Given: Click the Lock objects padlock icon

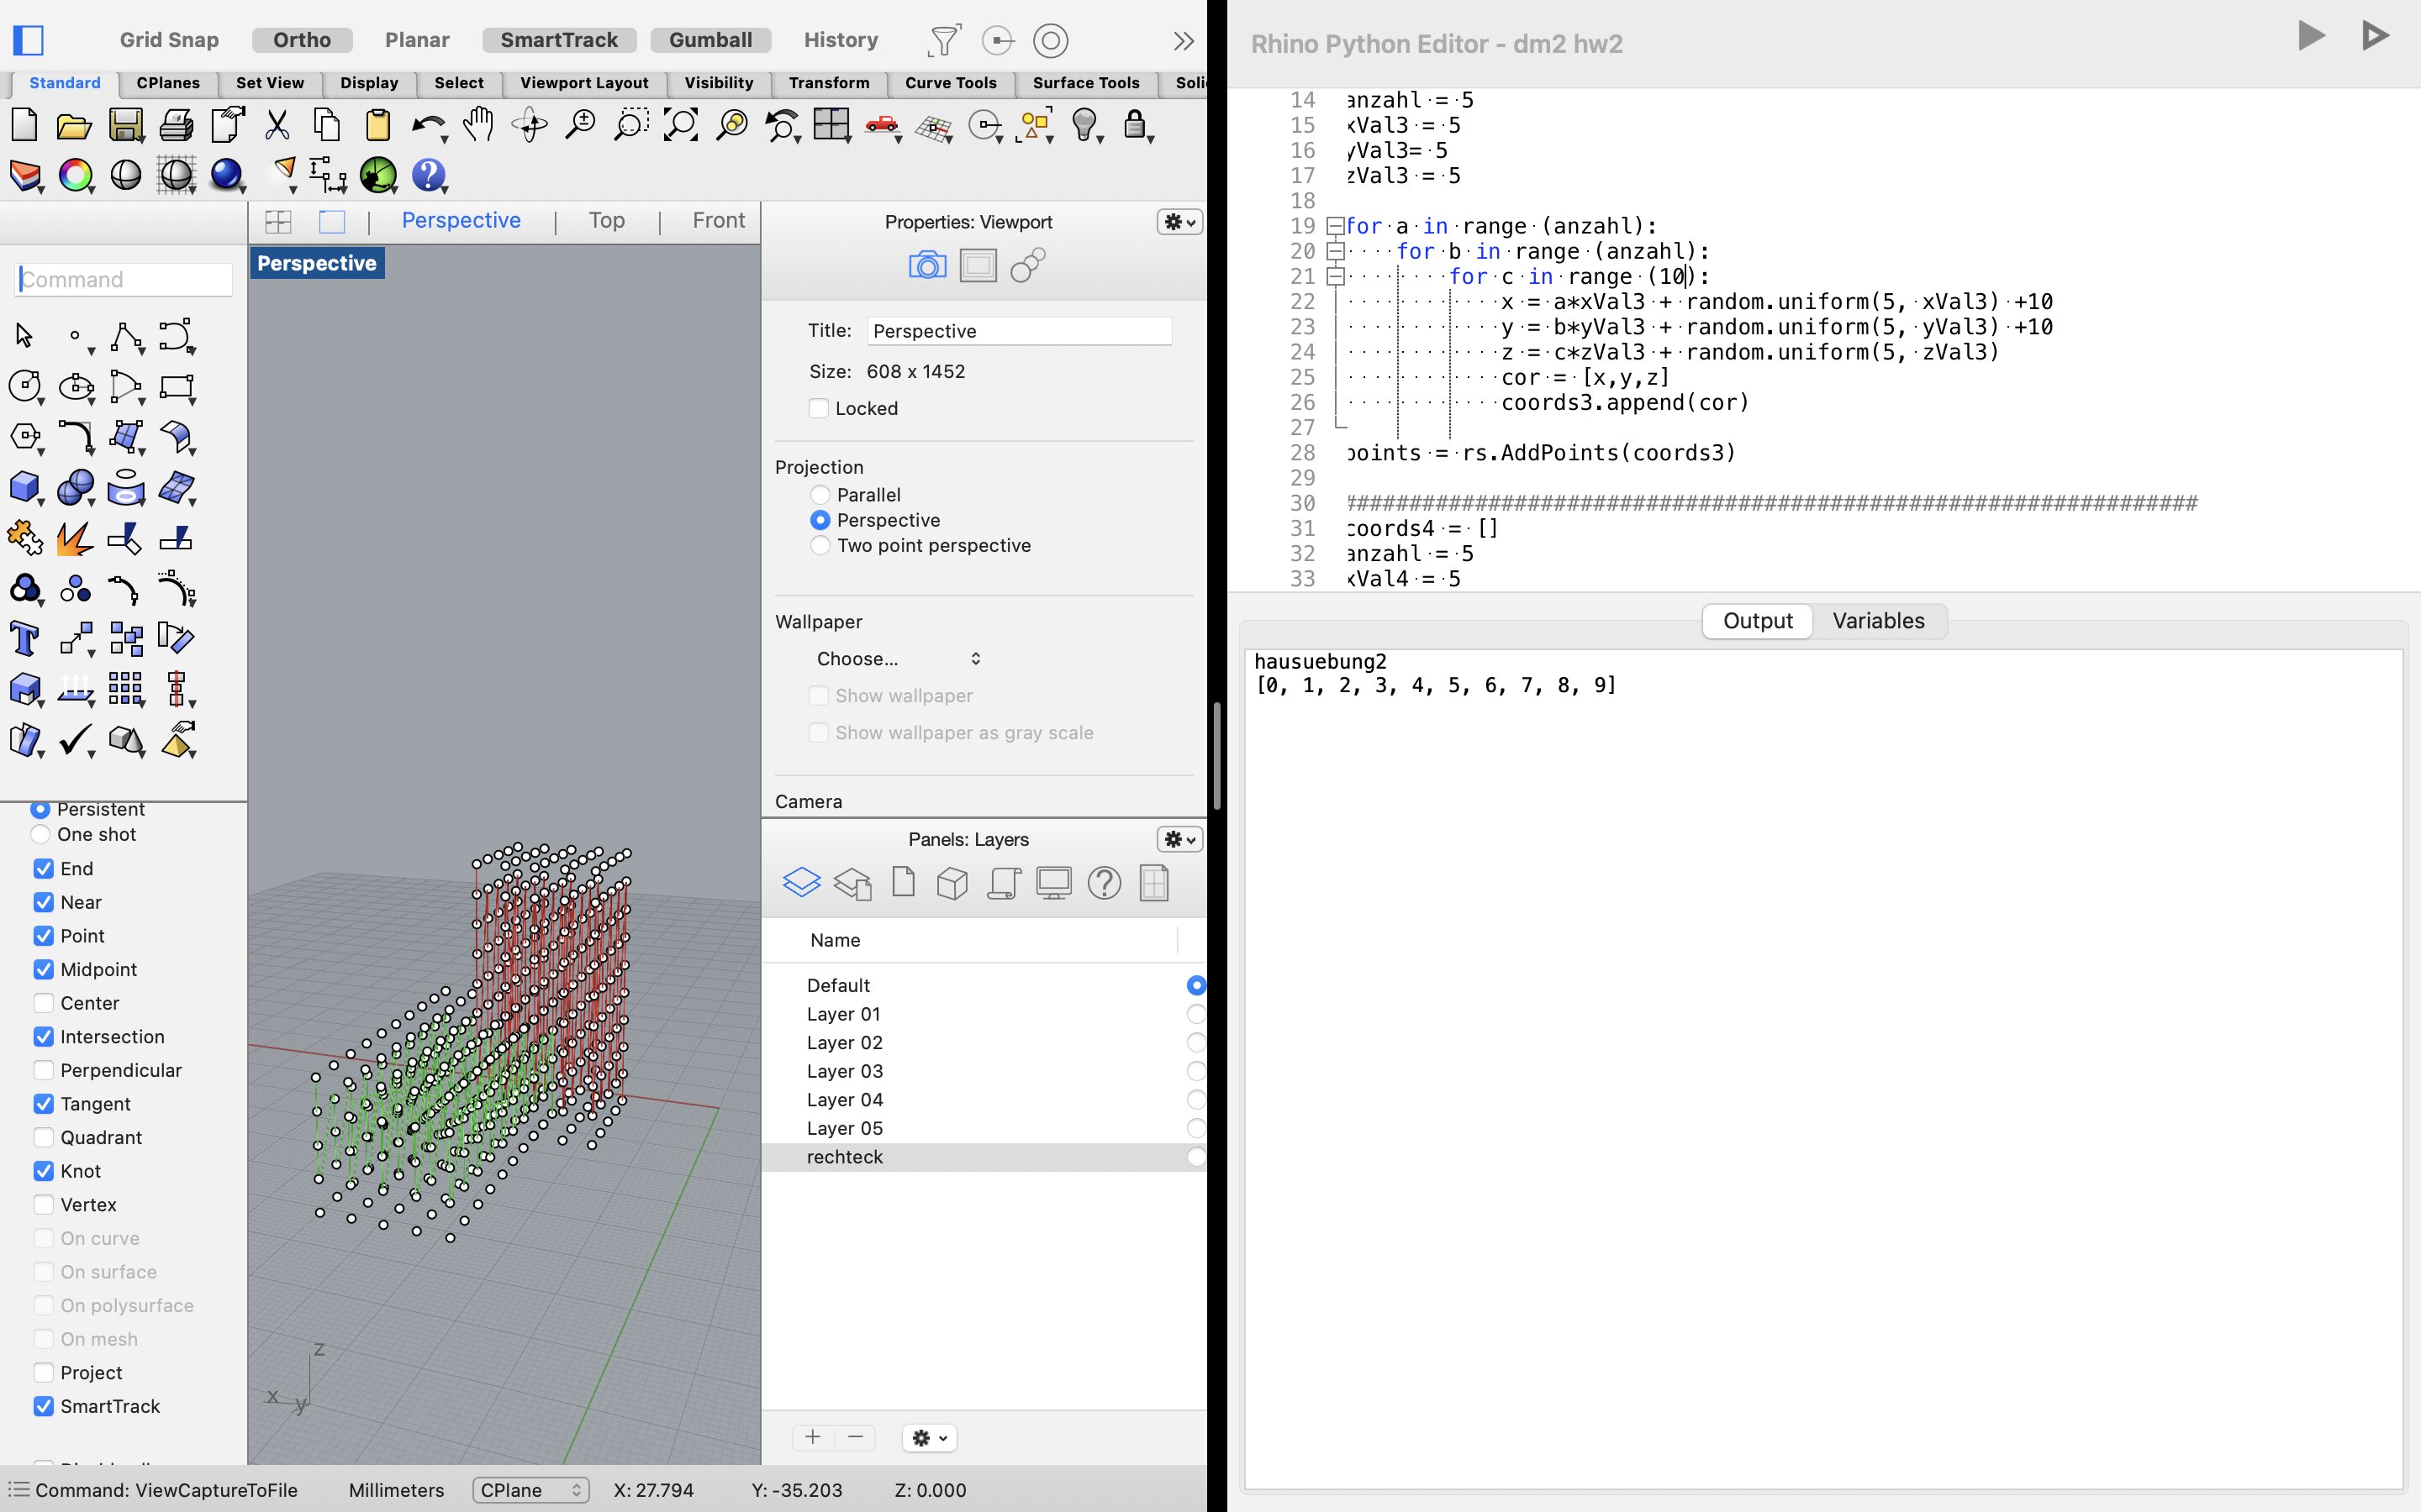Looking at the screenshot, I should (1135, 125).
